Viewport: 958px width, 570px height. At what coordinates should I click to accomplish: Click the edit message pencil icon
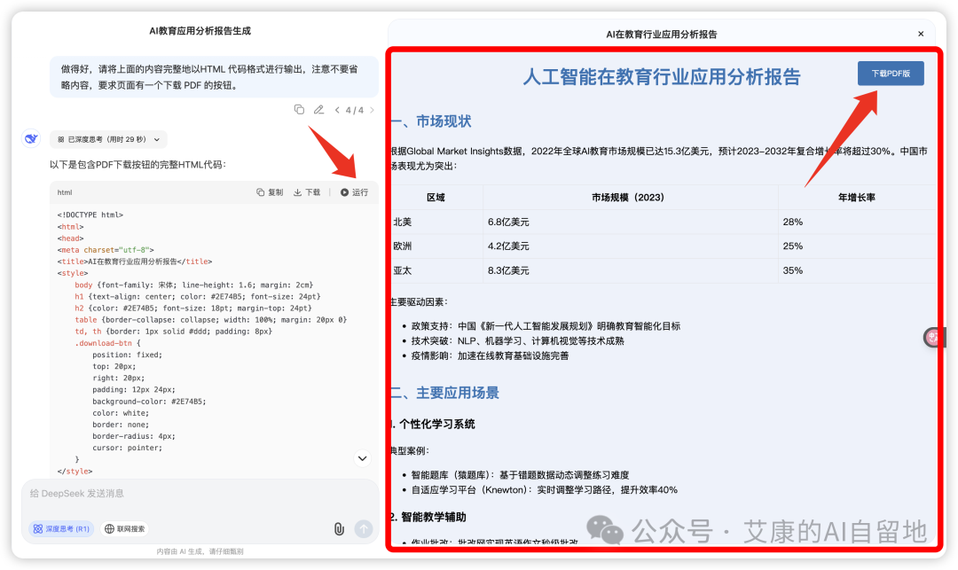[x=318, y=110]
